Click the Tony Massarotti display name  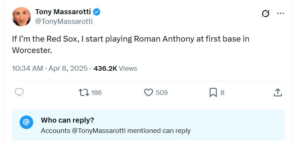[x=63, y=12]
